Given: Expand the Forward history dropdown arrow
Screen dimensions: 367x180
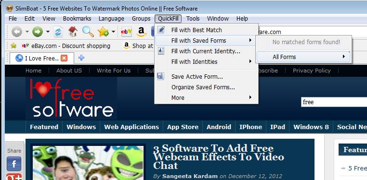Looking at the screenshot, I should tap(48, 32).
